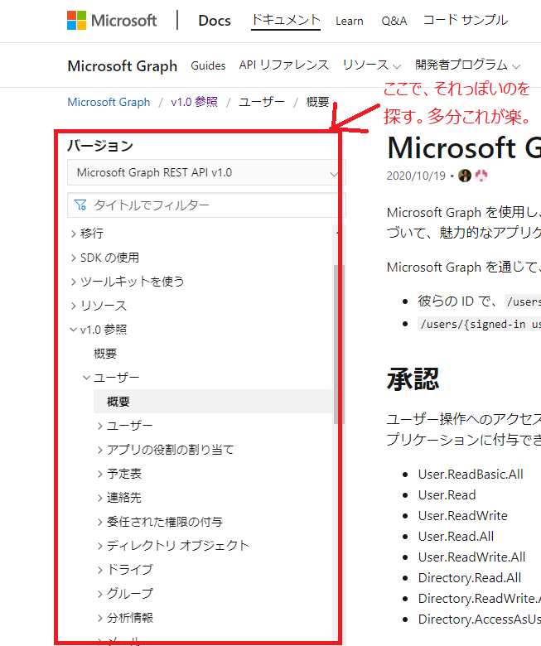Click the 承認 section heading

coord(413,379)
